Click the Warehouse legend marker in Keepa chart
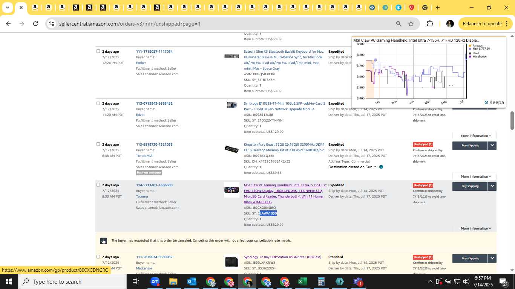Image resolution: width=515 pixels, height=289 pixels. pos(470,56)
